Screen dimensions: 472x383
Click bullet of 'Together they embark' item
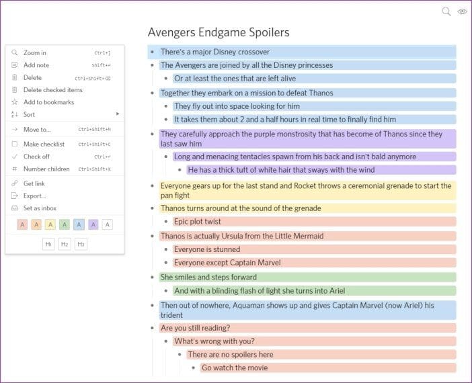pyautogui.click(x=153, y=93)
